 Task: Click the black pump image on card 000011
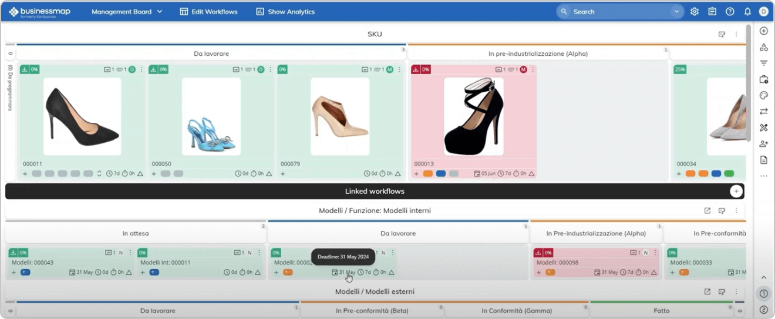pyautogui.click(x=82, y=116)
